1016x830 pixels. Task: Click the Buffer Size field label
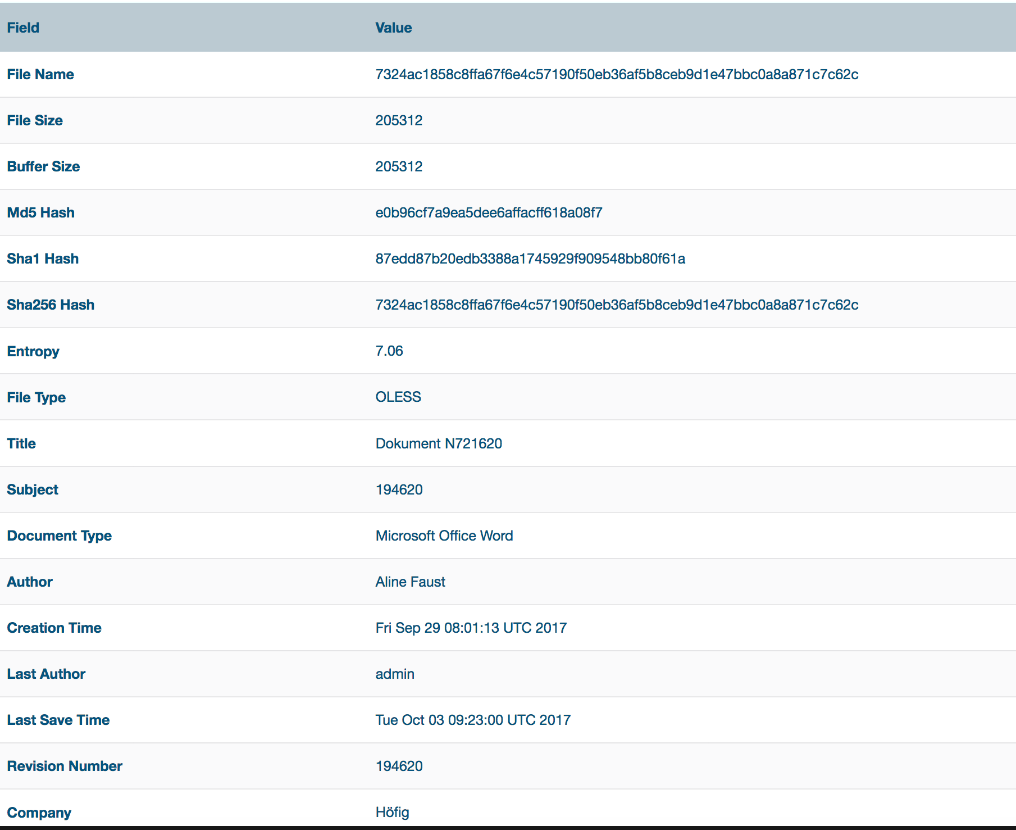coord(43,166)
